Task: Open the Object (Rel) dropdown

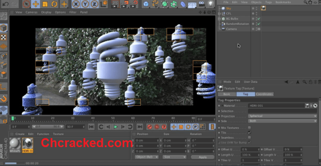Action: tap(147, 157)
